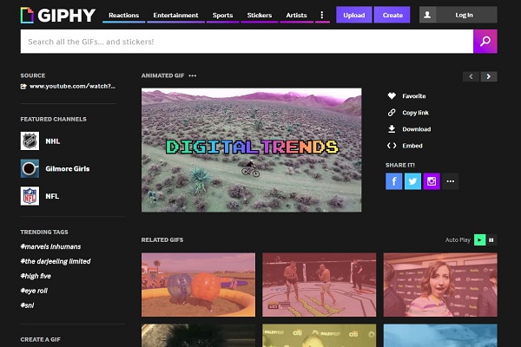
Task: Click the GIPHY logo
Action: [58, 16]
